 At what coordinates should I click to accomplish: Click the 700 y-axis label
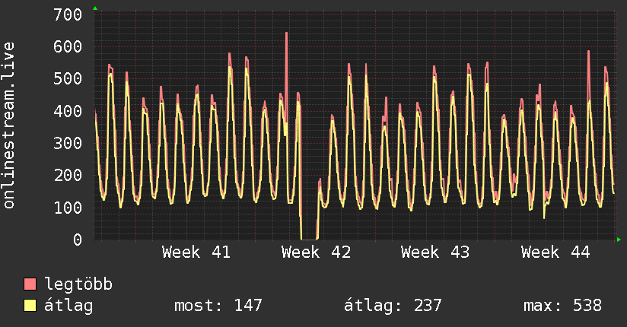(68, 14)
